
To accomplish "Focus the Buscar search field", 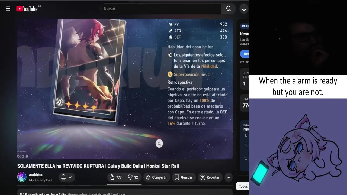I will [161, 9].
